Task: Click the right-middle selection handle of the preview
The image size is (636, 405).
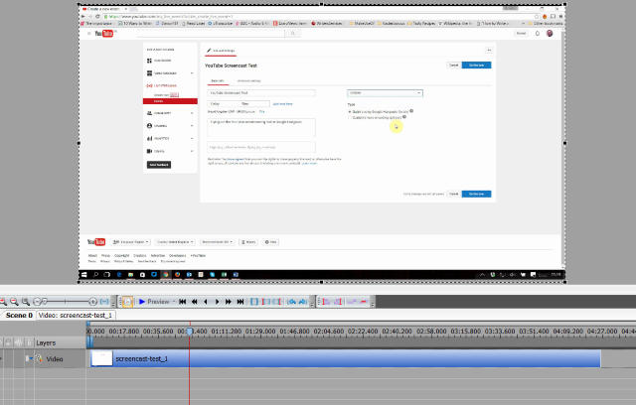Action: pyautogui.click(x=565, y=143)
